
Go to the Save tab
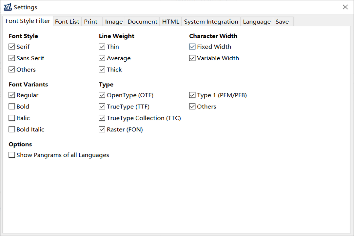coord(282,22)
